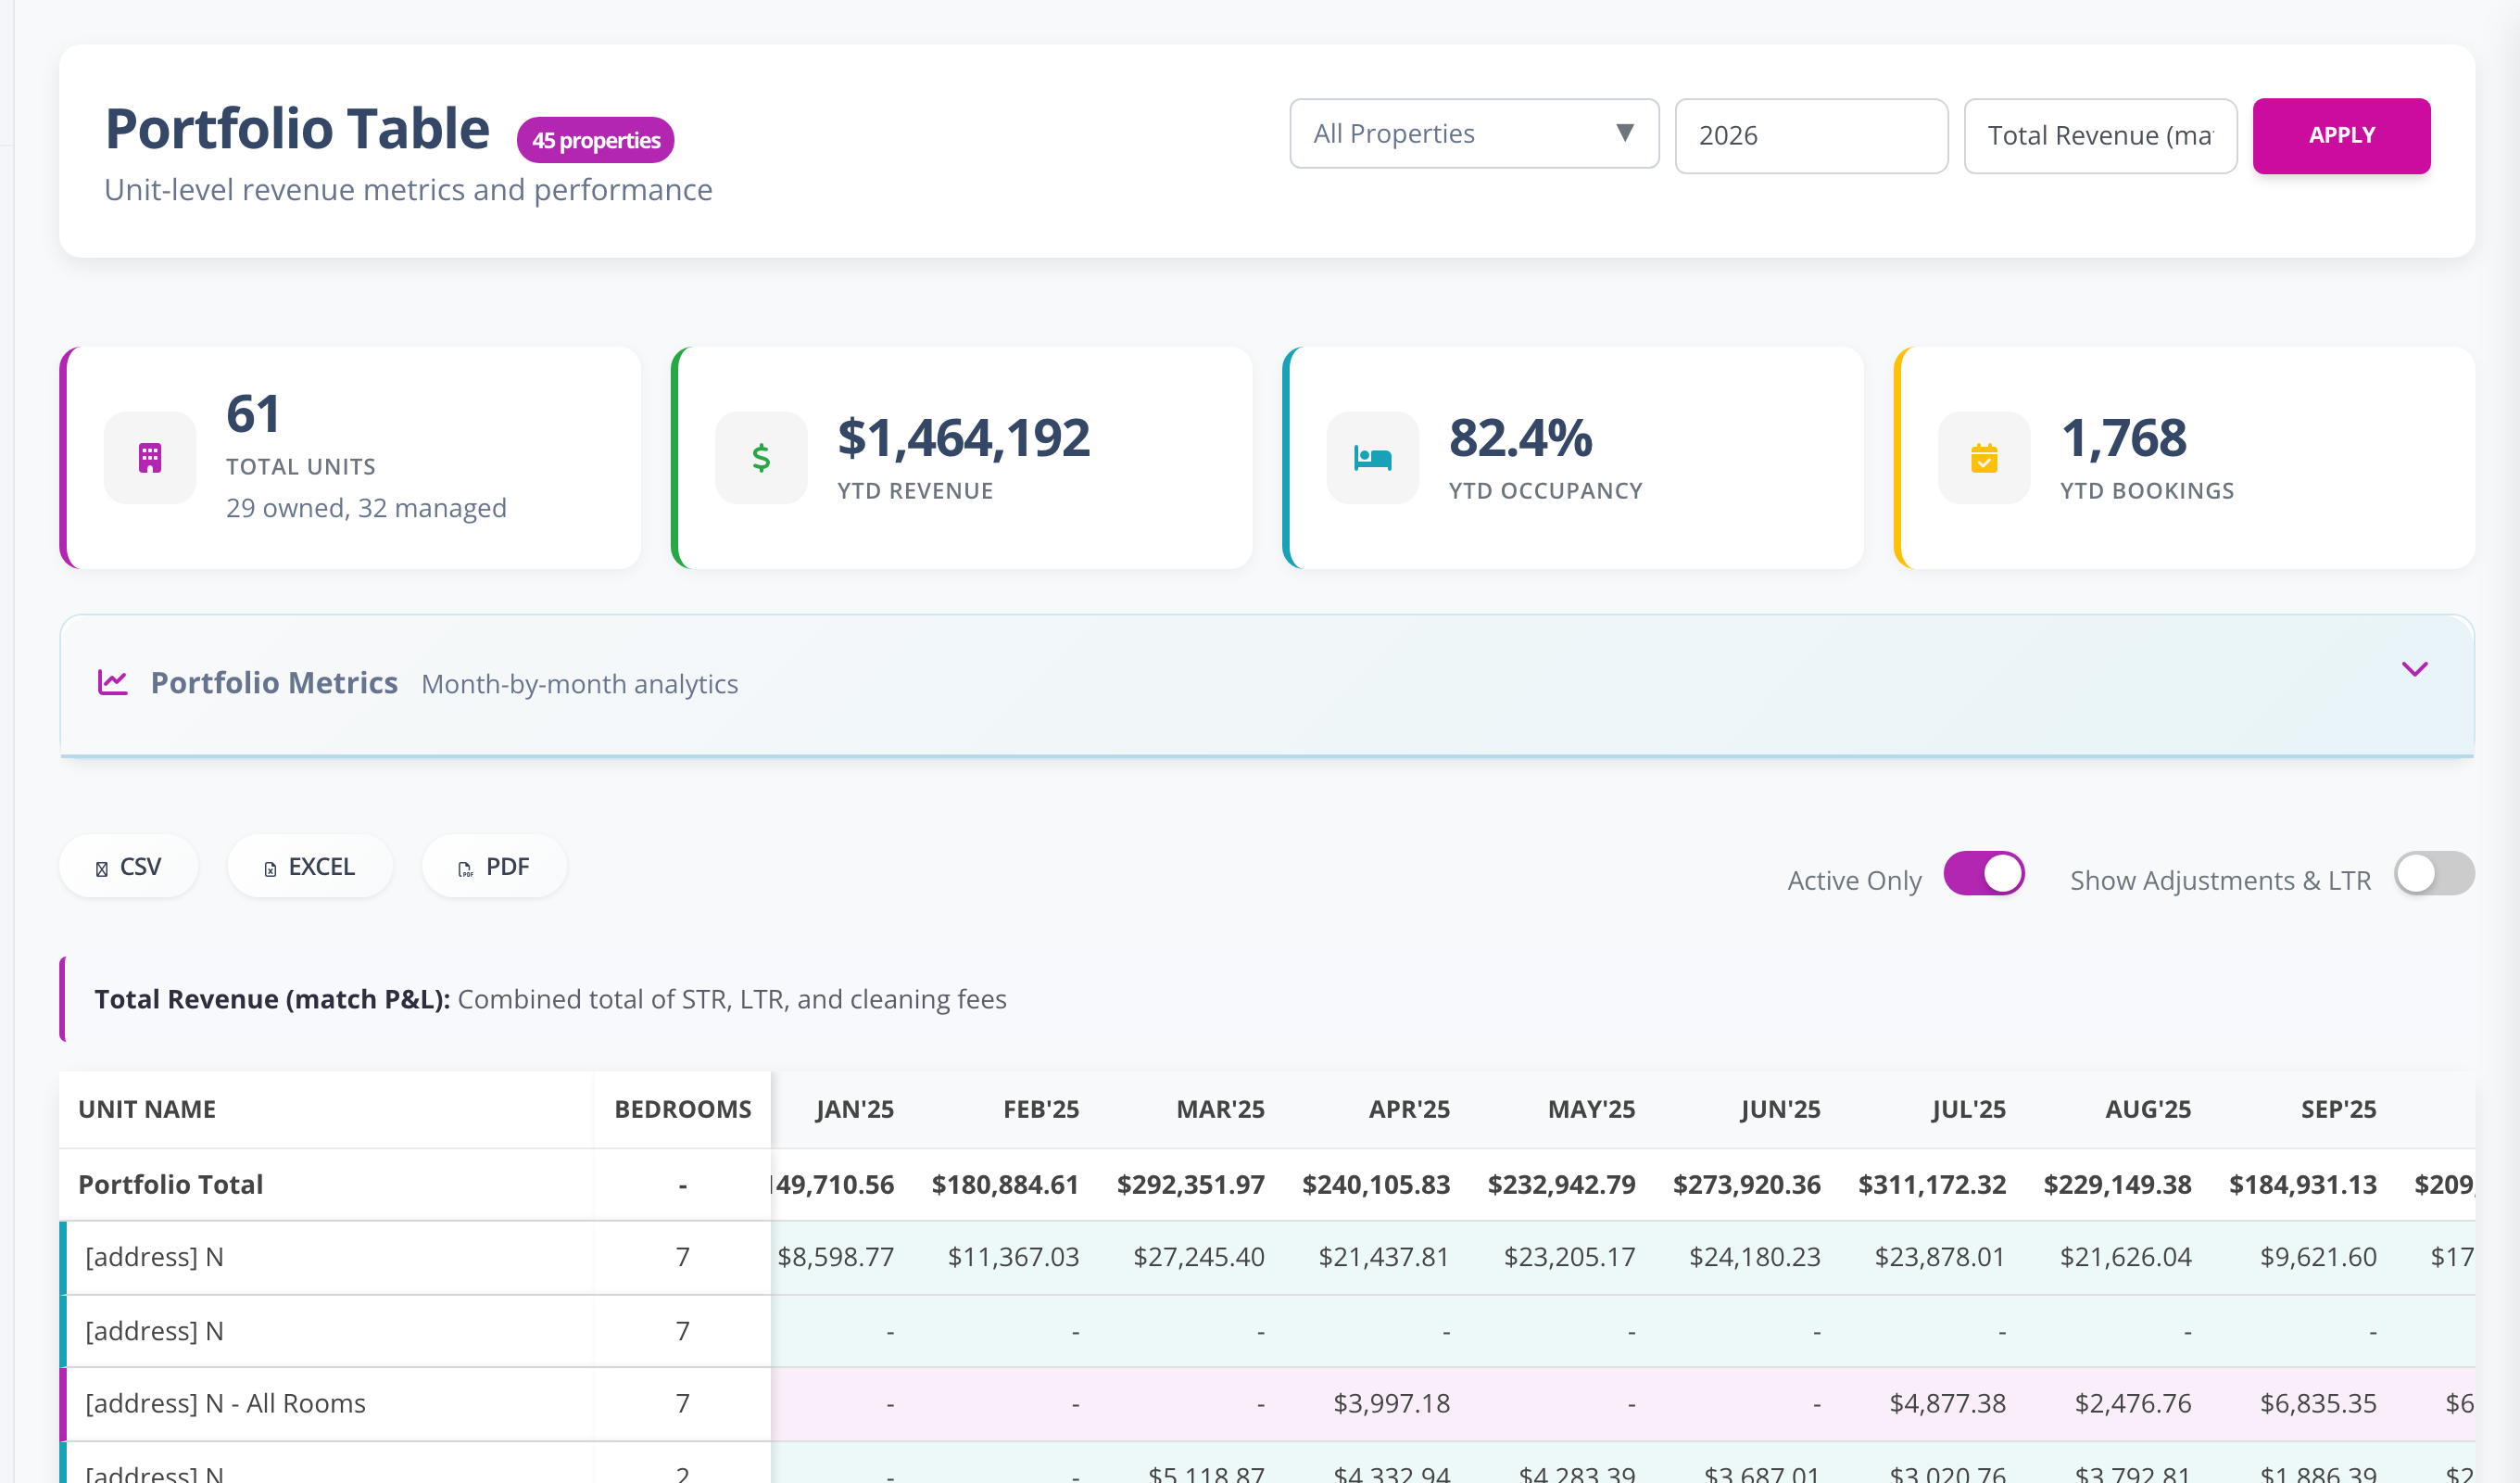Click the $6,835.35 All Rooms cell
Image resolution: width=2520 pixels, height=1483 pixels.
2318,1403
